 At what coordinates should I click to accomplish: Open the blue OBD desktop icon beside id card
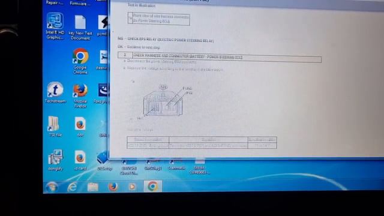104,161
